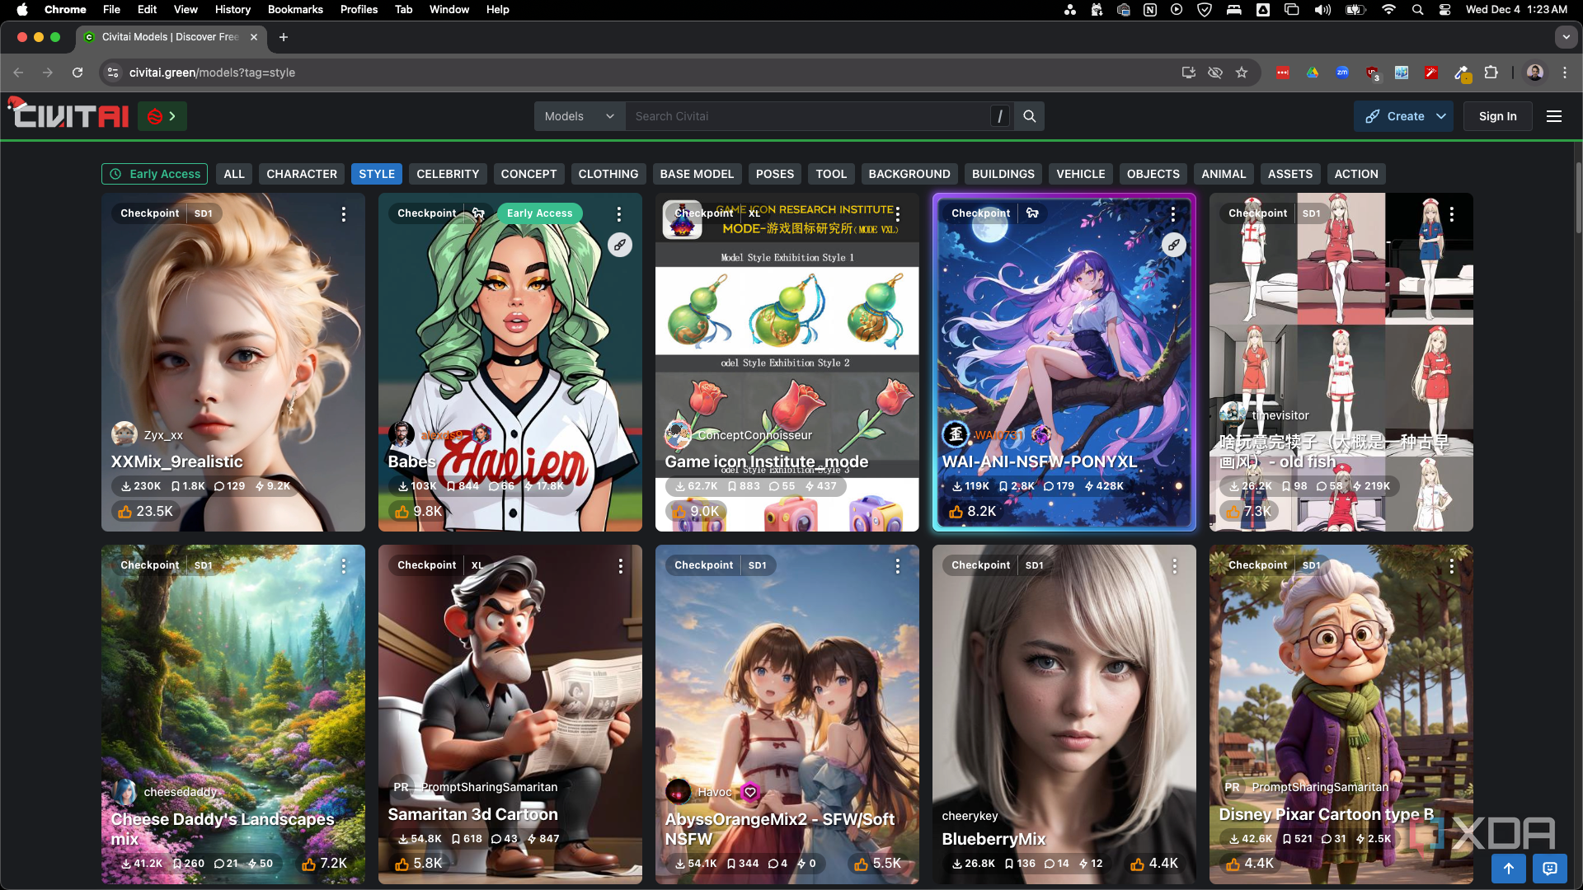Open new tab with the plus button
This screenshot has height=890, width=1583.
(x=284, y=37)
